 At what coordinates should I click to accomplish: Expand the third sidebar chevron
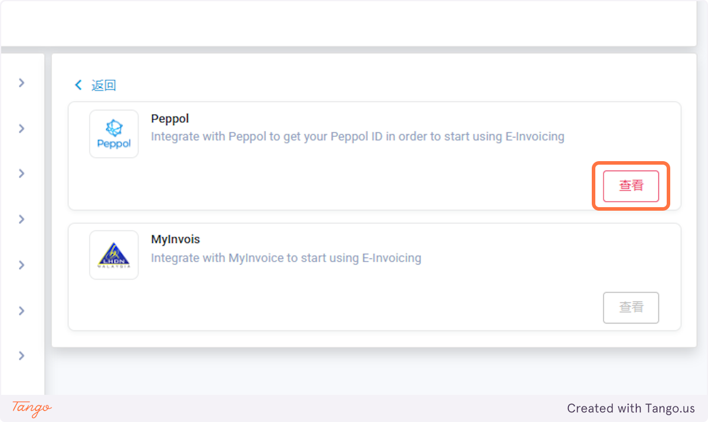22,174
